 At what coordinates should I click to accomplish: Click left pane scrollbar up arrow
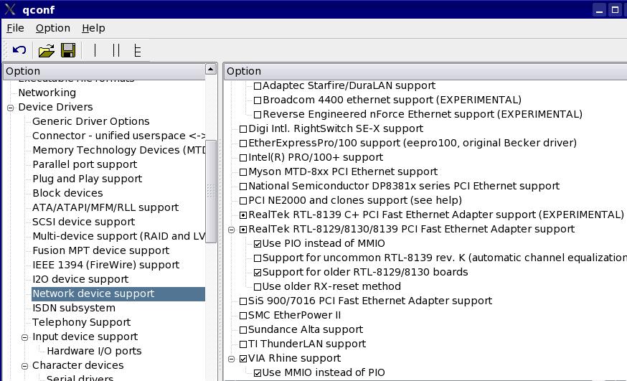211,69
